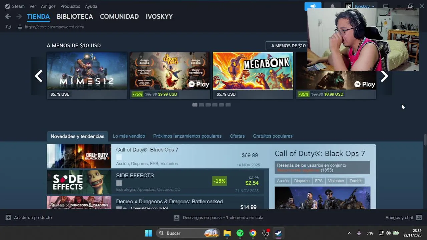Image resolution: width=427 pixels, height=240 pixels.
Task: Open File Explorer from the taskbar
Action: click(x=227, y=233)
